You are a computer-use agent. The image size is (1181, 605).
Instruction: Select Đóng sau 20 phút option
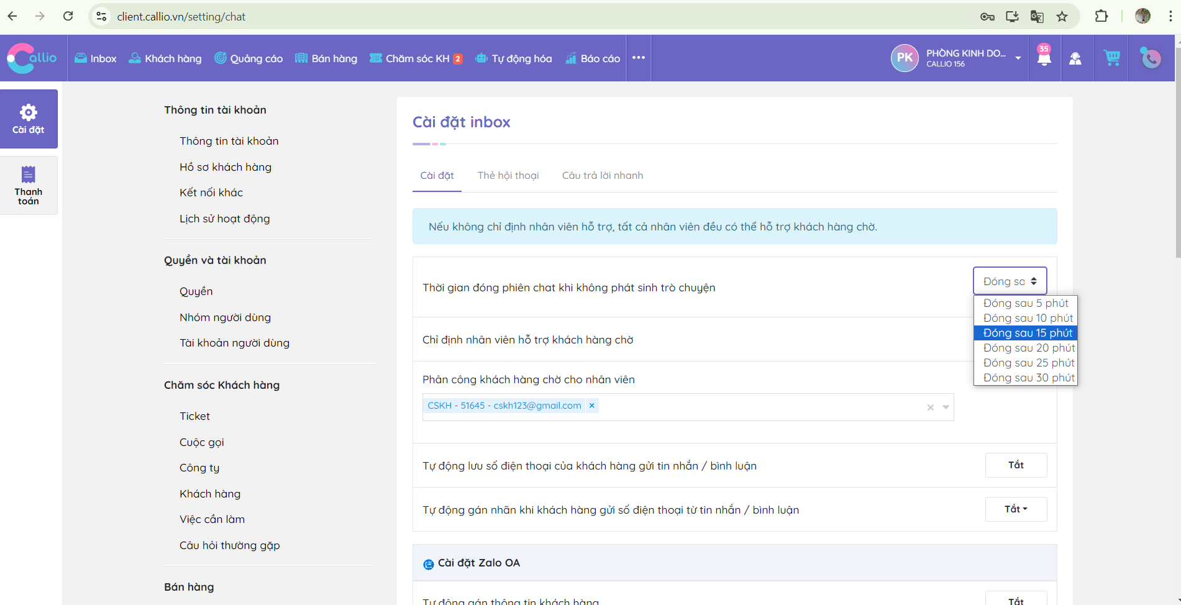(x=1026, y=348)
